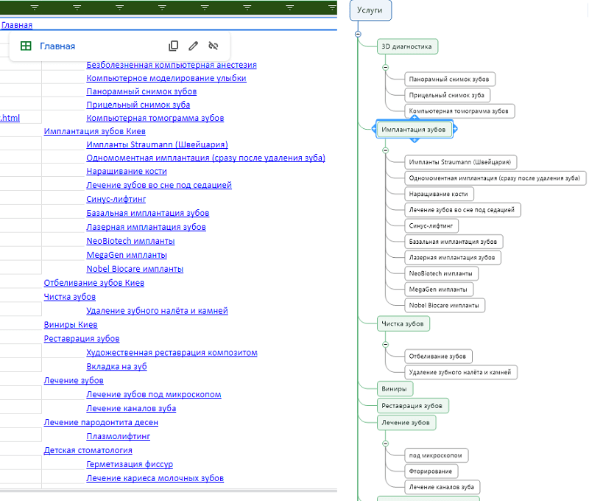Viewport: 589px width, 501px height.
Task: Select the Реставрация зубов mind map node
Action: pyautogui.click(x=412, y=406)
